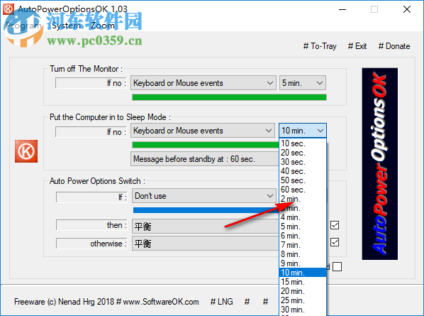Select 6 min. from the list

(303, 236)
